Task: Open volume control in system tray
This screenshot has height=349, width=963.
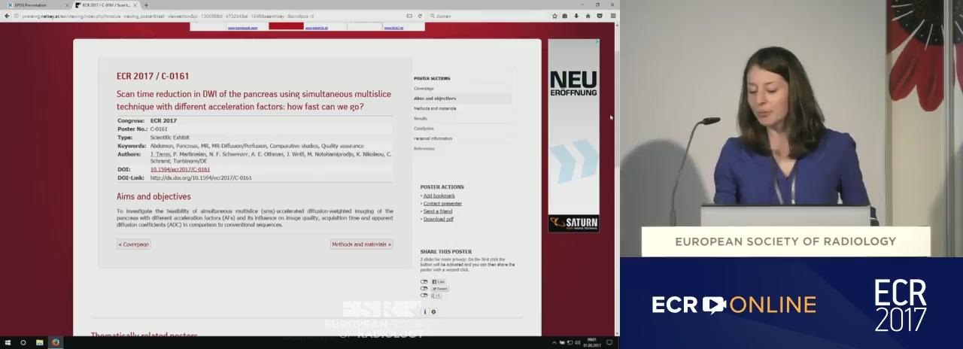Action: [578, 343]
